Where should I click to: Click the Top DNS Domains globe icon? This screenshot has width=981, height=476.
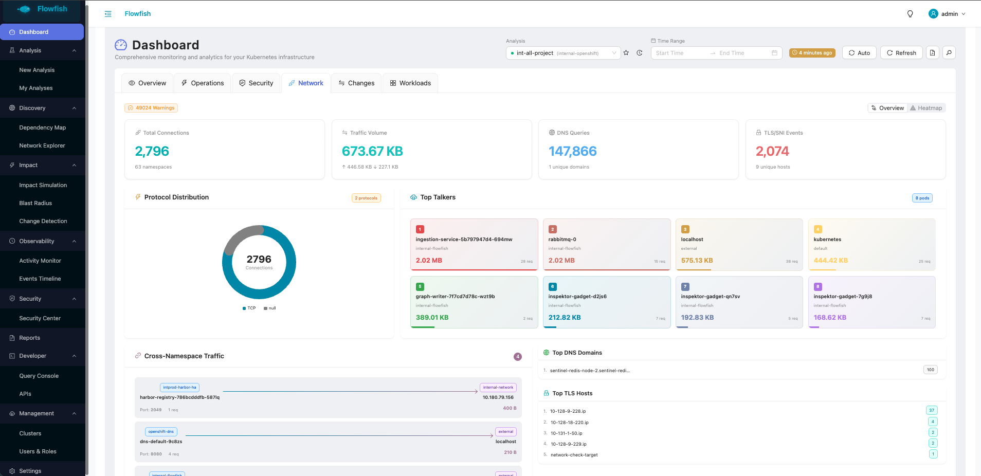[547, 353]
